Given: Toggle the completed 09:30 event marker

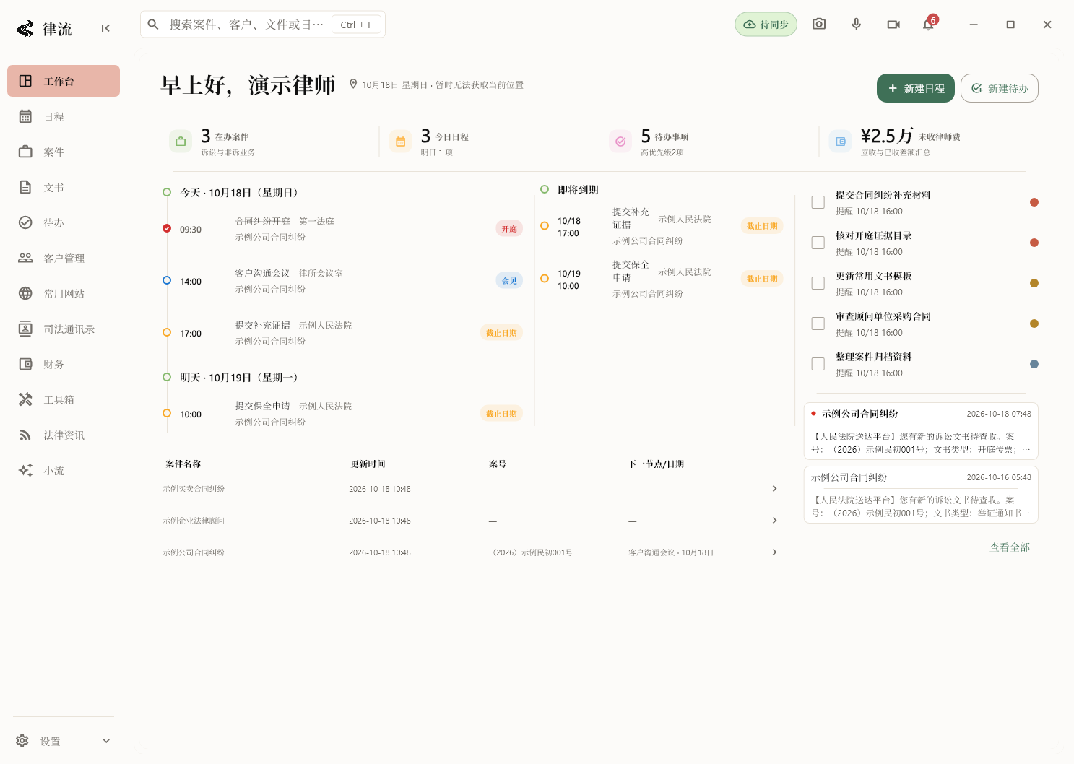Looking at the screenshot, I should (x=167, y=228).
